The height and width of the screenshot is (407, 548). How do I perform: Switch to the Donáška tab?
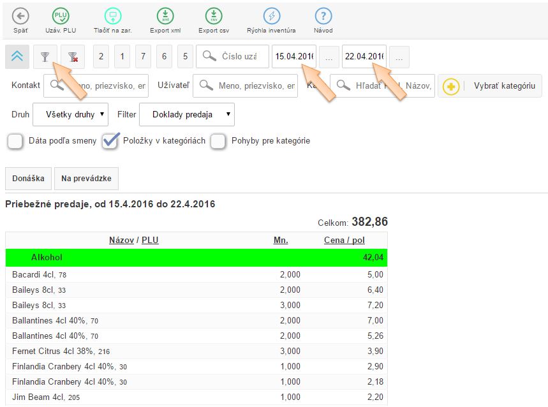coord(27,179)
